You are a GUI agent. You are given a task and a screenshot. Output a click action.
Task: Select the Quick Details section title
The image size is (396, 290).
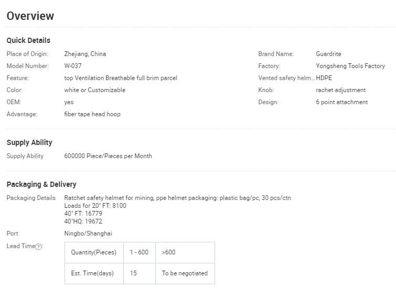28,40
